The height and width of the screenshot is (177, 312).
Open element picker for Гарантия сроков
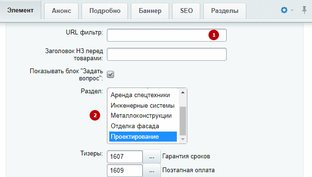(151, 156)
